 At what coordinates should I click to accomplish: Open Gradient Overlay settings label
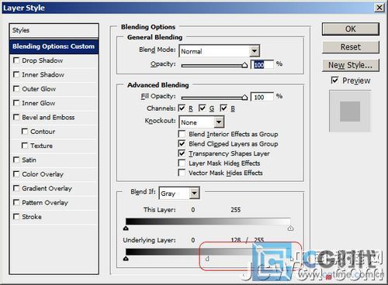(47, 188)
